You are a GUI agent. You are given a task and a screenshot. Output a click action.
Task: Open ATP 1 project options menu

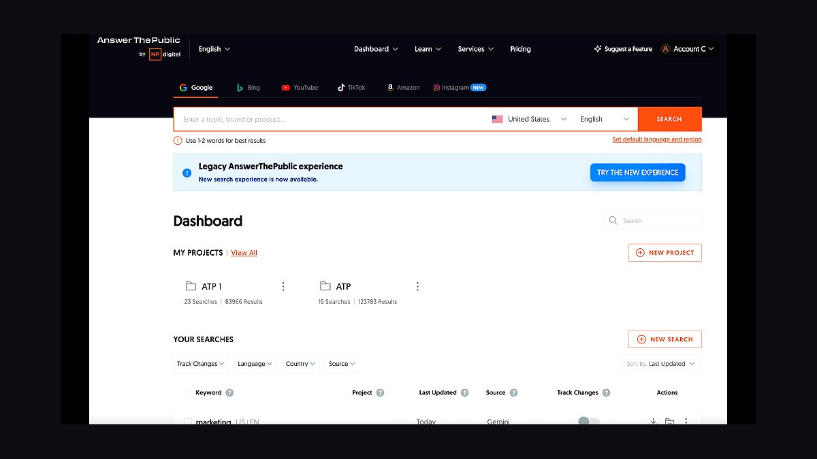283,286
